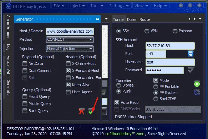Enable the Dual Connect checkbox
Screen dimensions: 208x139
pos(25,71)
